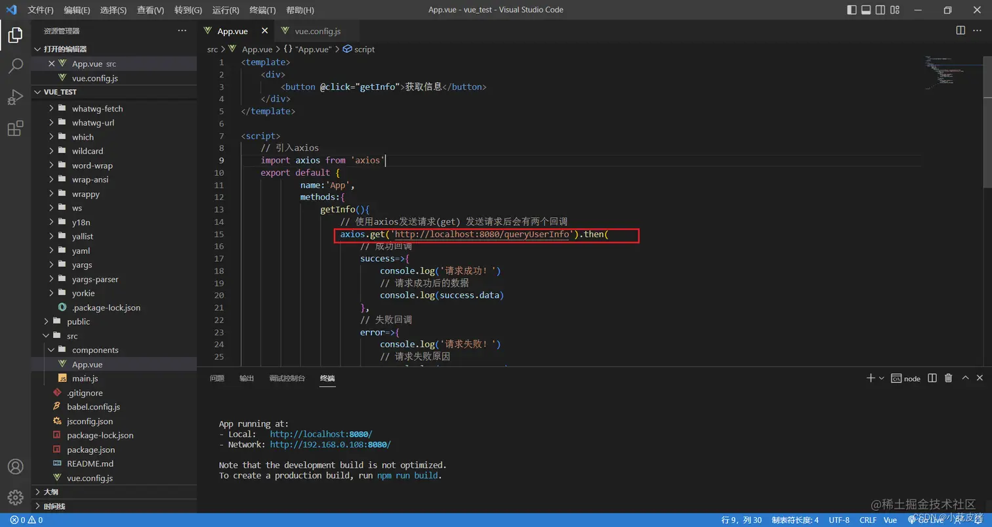Open the 选择(S) menu
The width and height of the screenshot is (992, 527).
[114, 10]
